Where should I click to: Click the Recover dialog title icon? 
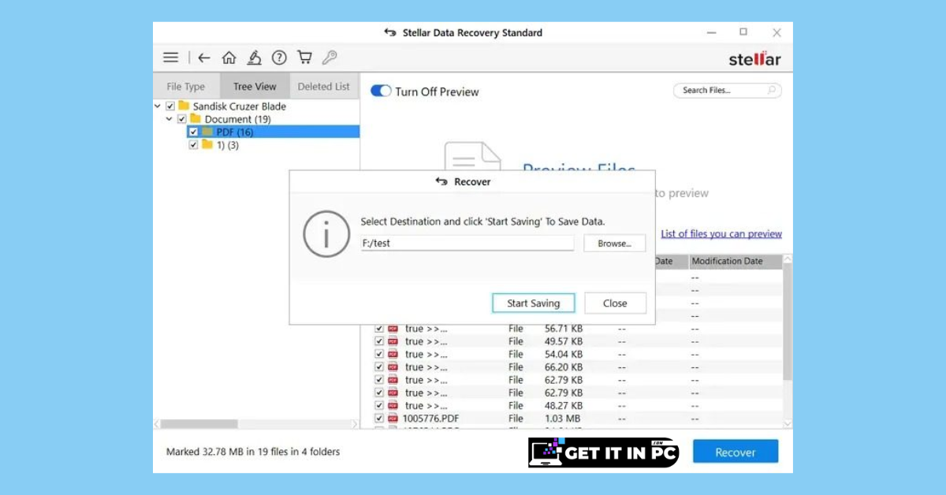pos(441,181)
